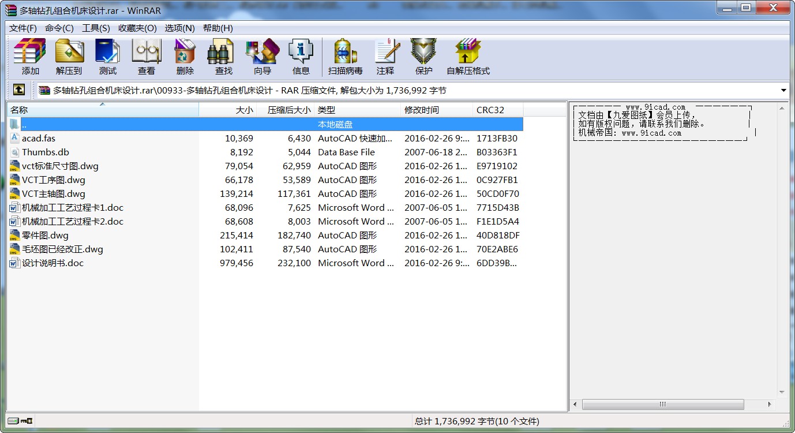Image resolution: width=795 pixels, height=433 pixels.
Task: Click the VCT工序图.dwg DWG icon
Action: (15, 180)
